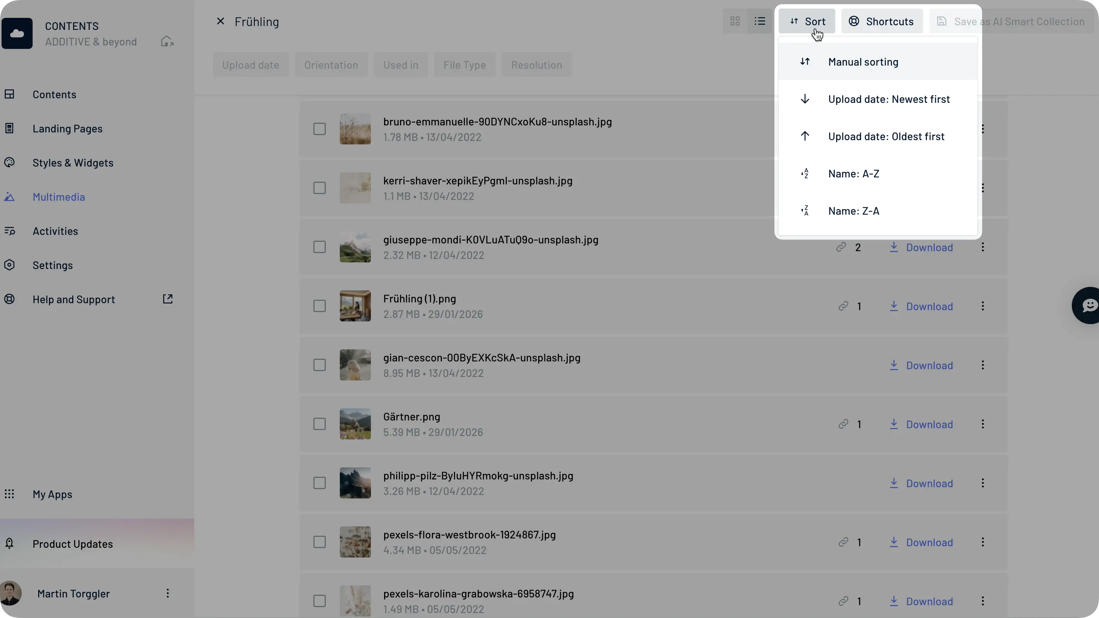
Task: Open more options for philipp-pilz file
Action: pyautogui.click(x=982, y=483)
